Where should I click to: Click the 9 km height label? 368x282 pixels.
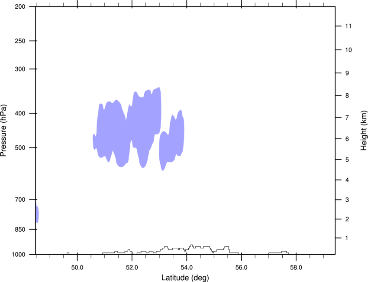click(347, 73)
